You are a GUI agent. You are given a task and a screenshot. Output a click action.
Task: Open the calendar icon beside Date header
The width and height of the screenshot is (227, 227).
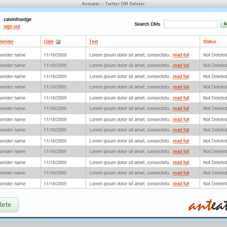click(58, 42)
